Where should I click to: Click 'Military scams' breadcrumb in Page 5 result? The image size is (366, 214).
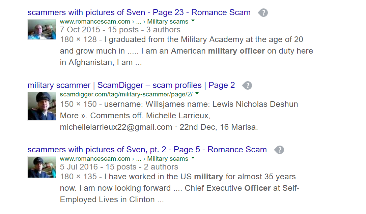tap(168, 159)
